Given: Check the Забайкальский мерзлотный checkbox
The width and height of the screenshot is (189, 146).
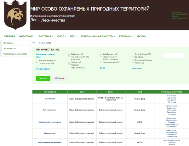Looking at the screenshot, I should pos(101,55).
